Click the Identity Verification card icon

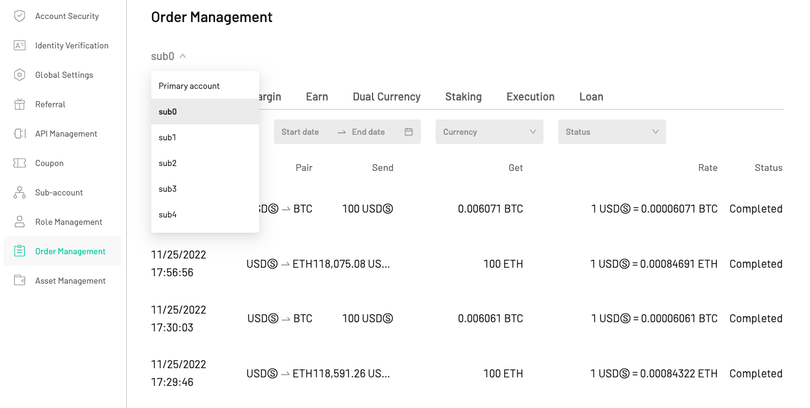(20, 45)
